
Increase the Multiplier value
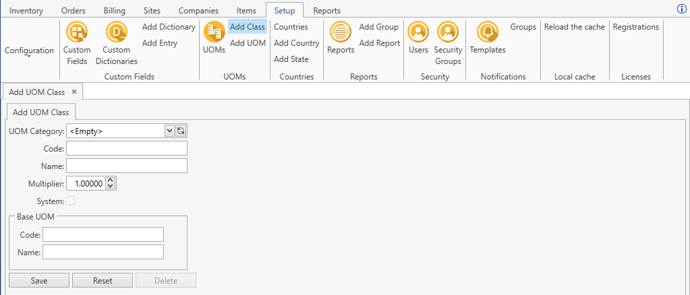point(111,181)
